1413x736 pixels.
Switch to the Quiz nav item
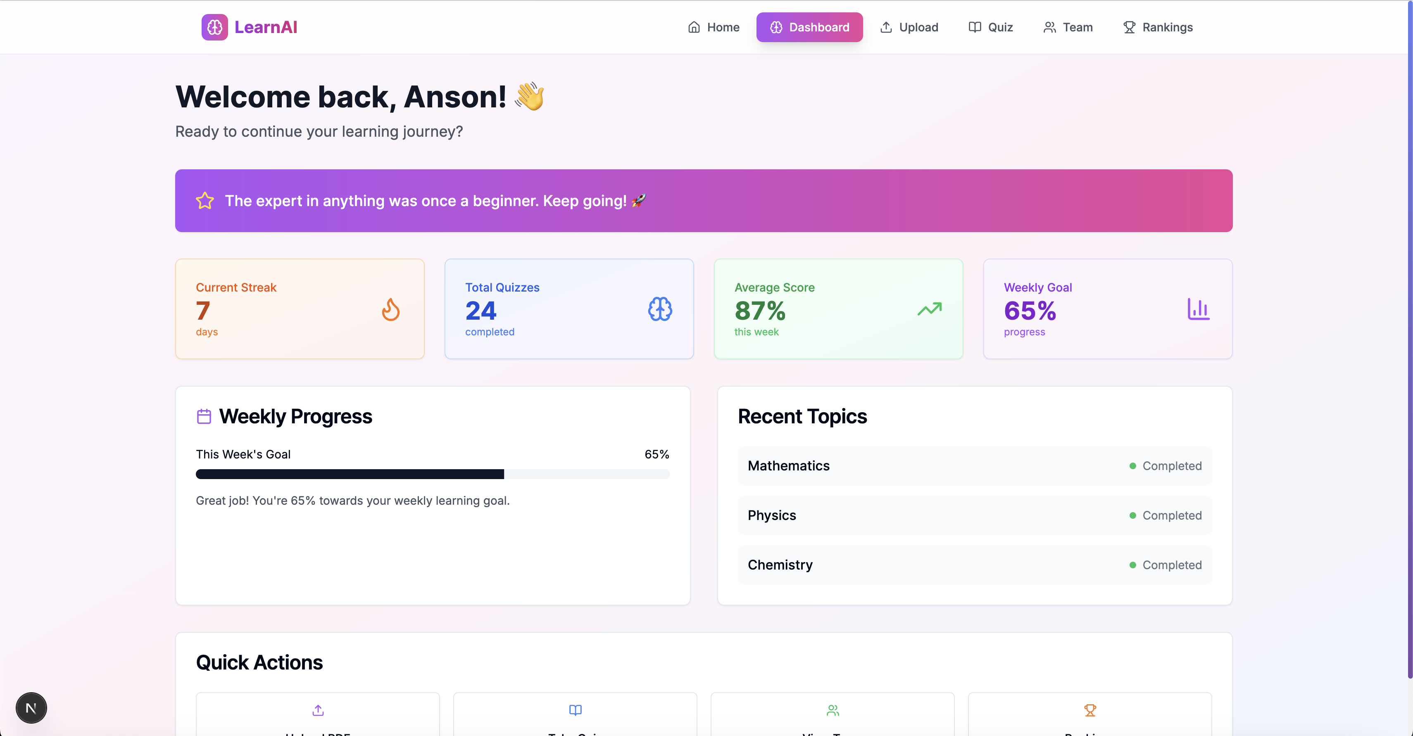tap(991, 27)
